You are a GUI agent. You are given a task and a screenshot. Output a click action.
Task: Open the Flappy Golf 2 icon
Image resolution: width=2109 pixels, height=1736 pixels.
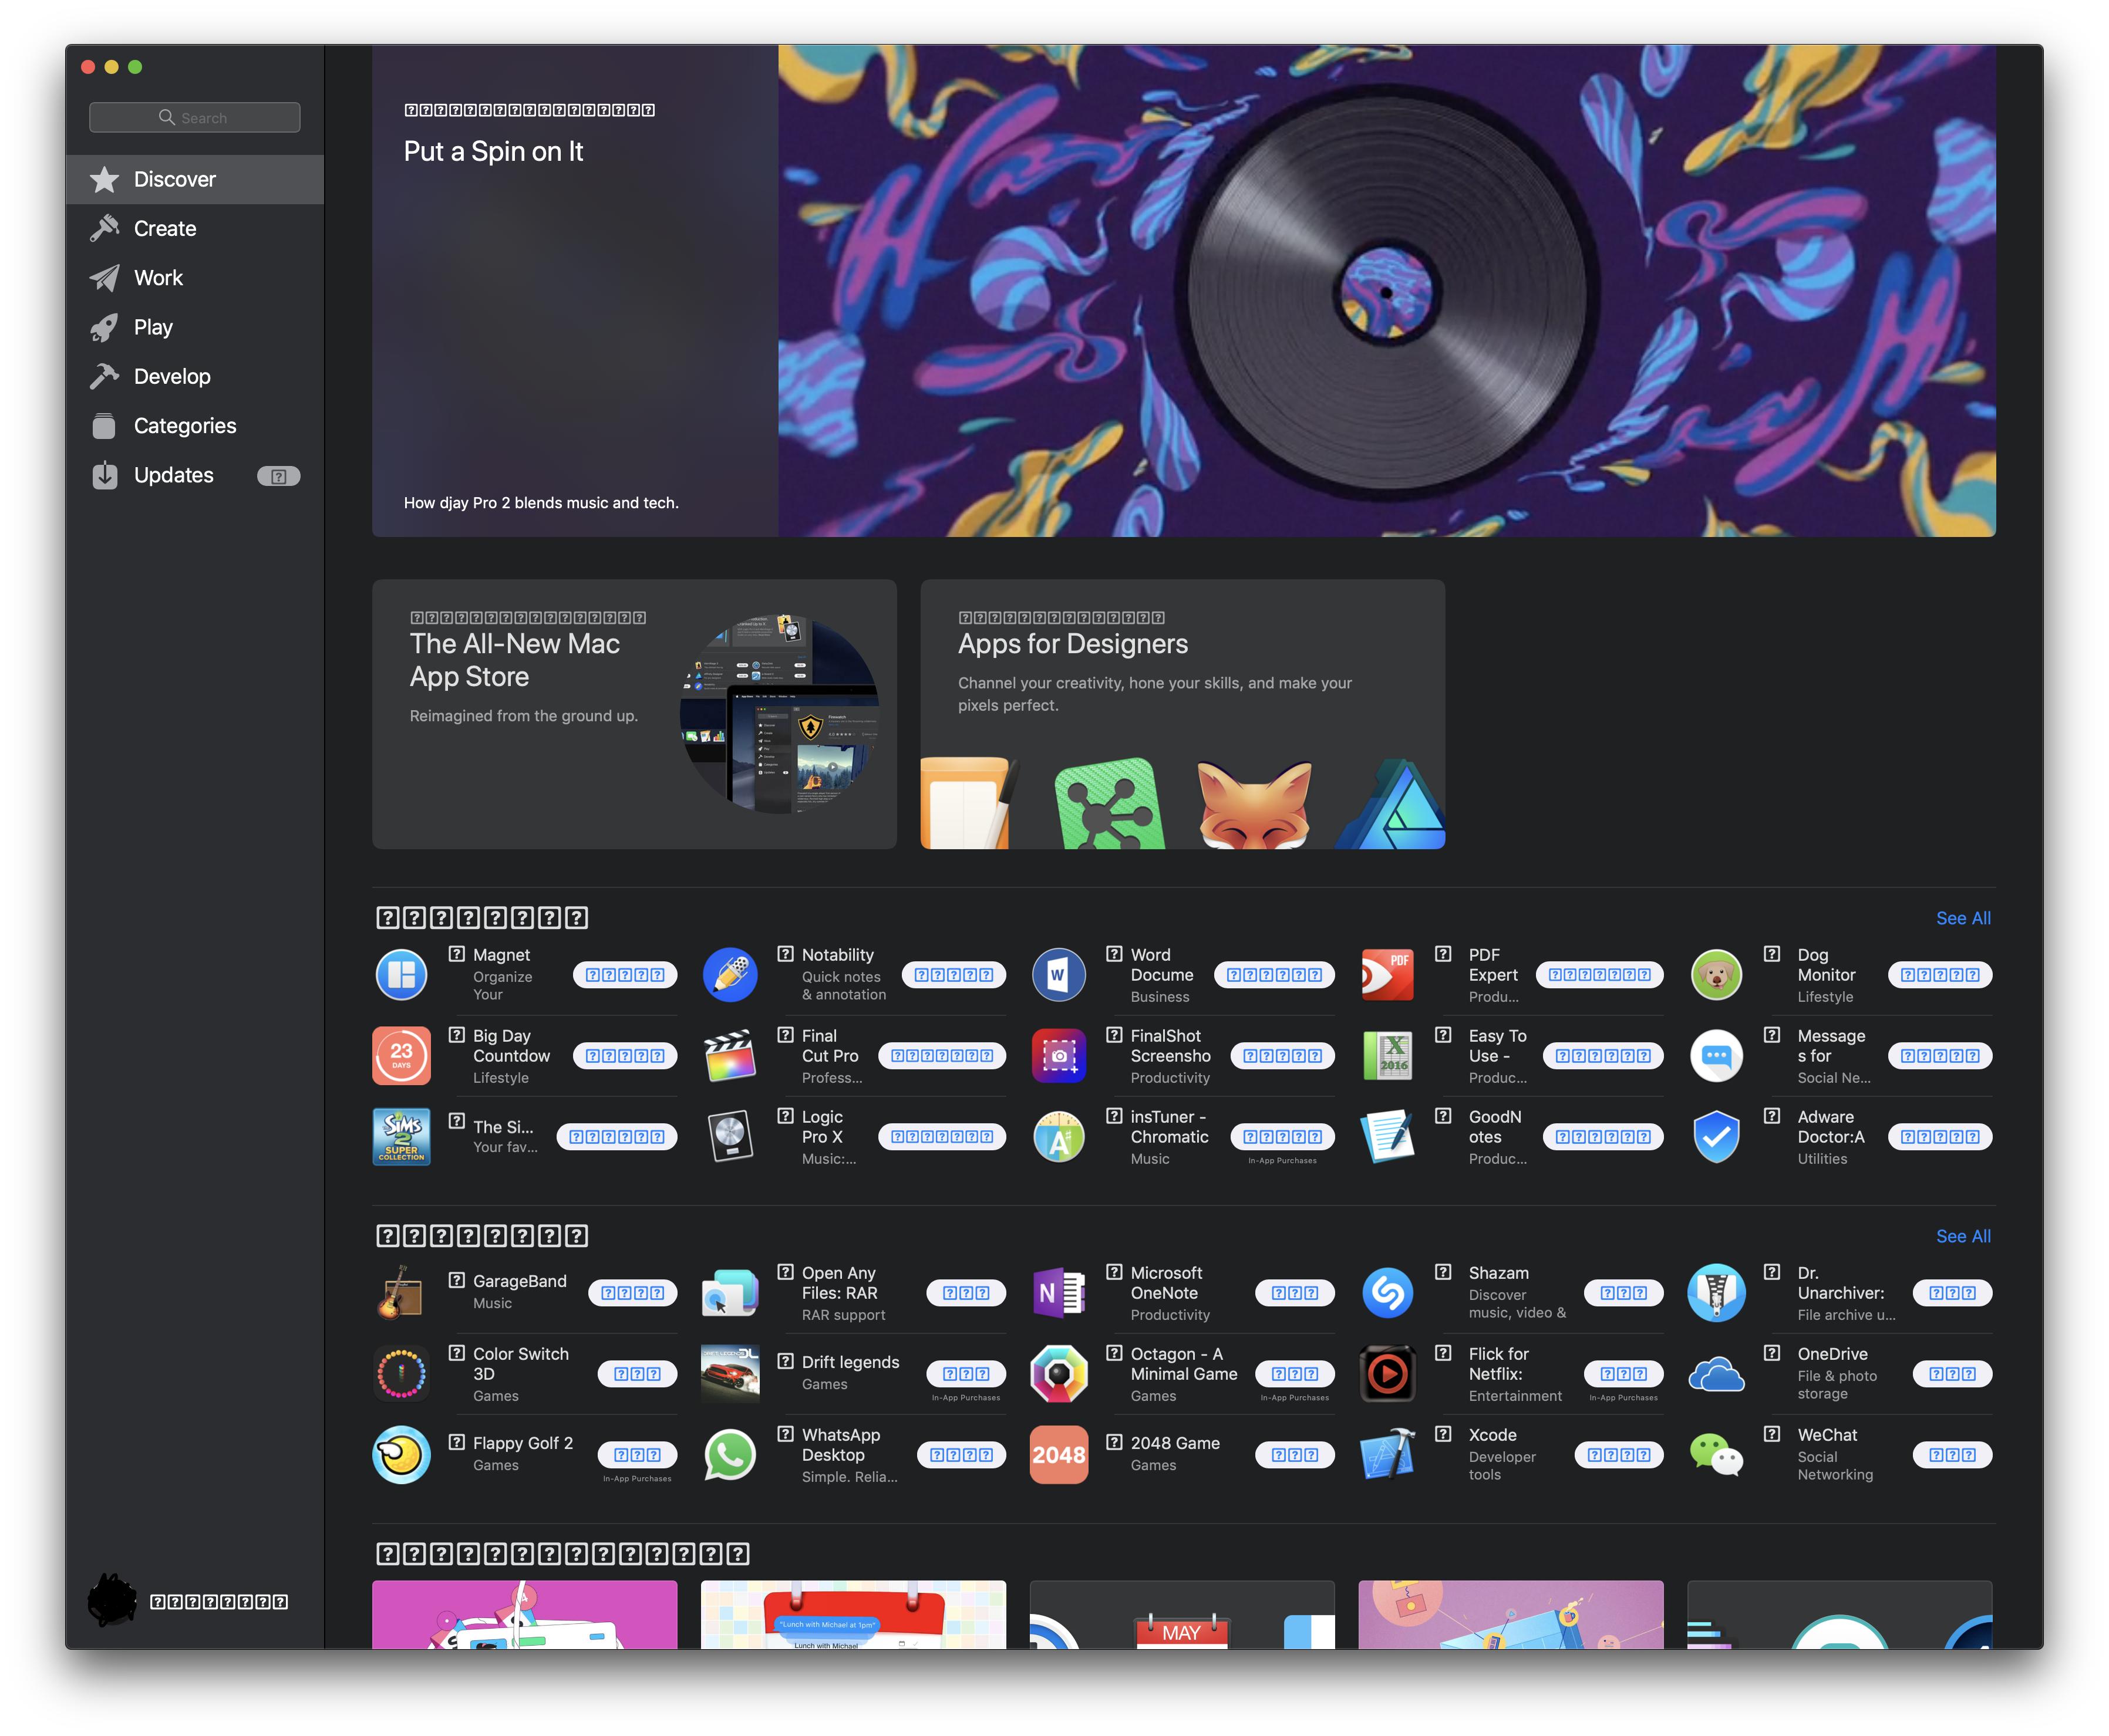pyautogui.click(x=401, y=1455)
